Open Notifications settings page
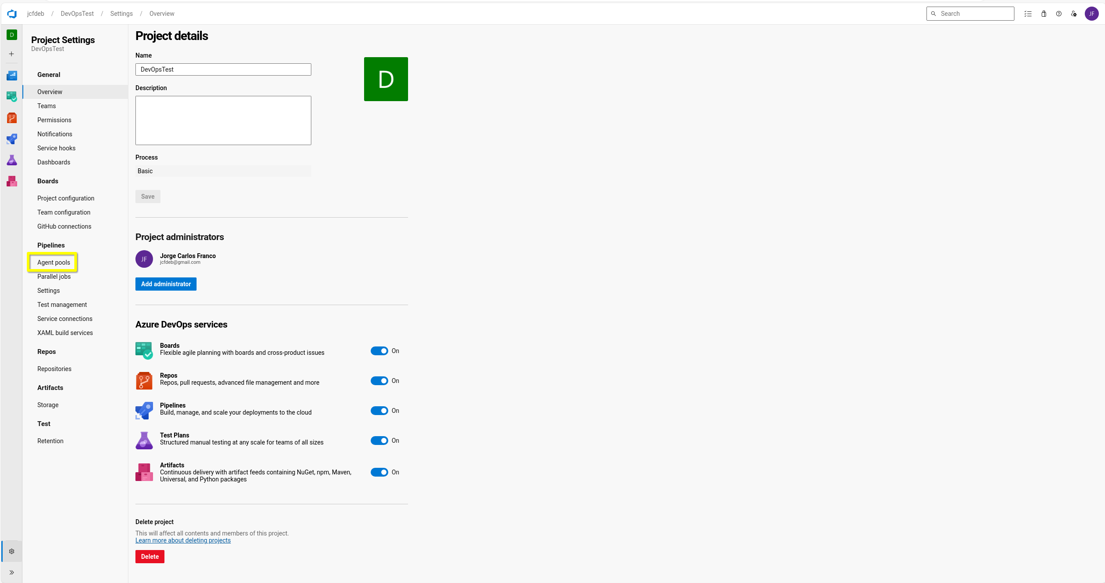 (75, 134)
